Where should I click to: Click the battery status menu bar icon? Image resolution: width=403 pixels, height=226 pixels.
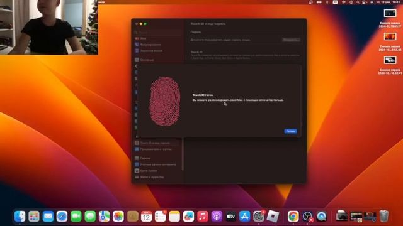(x=319, y=2)
